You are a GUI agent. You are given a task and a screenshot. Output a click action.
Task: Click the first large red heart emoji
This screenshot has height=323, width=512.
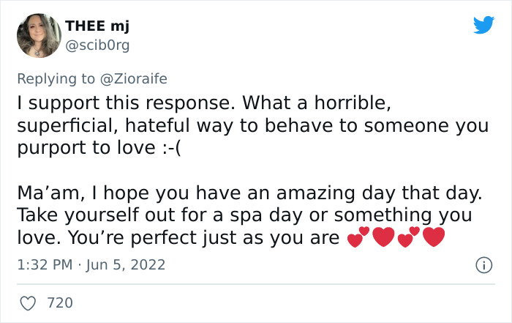pos(384,237)
